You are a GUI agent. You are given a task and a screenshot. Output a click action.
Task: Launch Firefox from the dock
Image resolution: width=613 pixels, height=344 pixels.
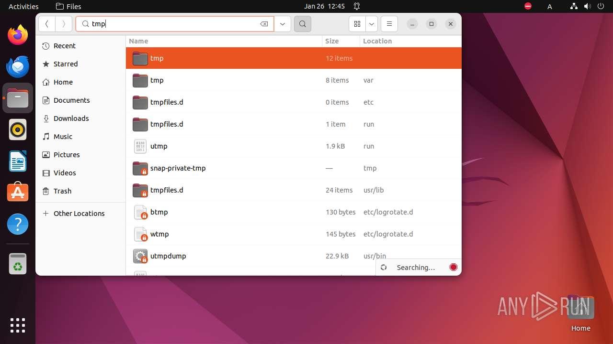pos(18,35)
